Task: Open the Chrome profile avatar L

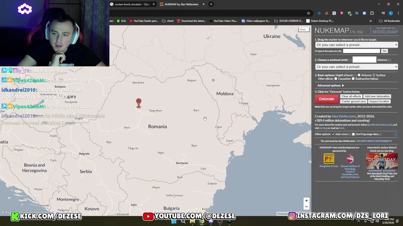Action: (x=391, y=13)
